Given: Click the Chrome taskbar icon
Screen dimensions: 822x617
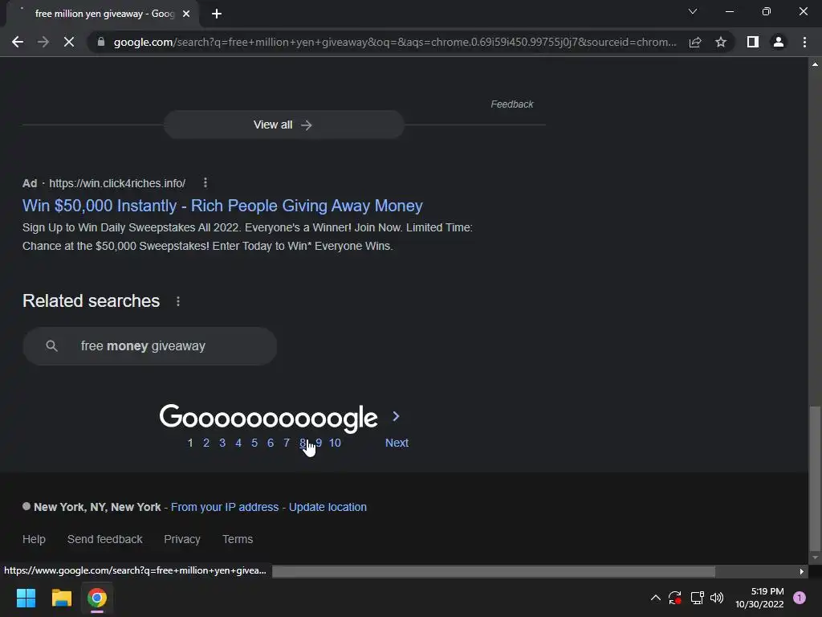Looking at the screenshot, I should (x=97, y=598).
